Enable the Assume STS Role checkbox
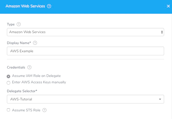172x119 pixels. click(x=8, y=110)
